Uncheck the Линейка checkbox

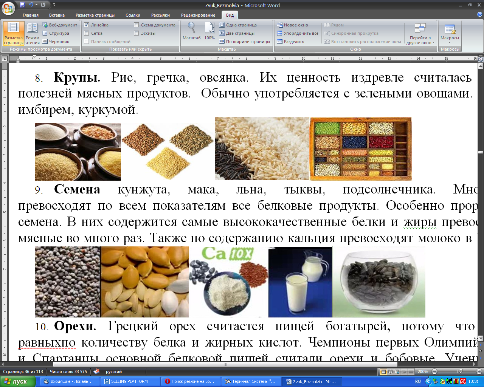pos(87,25)
